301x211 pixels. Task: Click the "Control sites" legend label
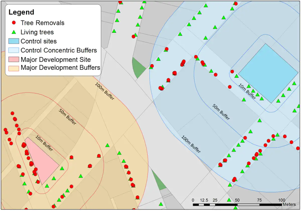tap(39, 41)
